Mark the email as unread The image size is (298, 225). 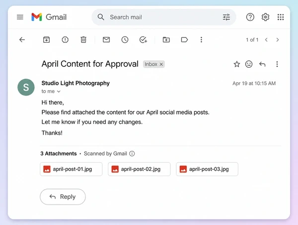[106, 40]
